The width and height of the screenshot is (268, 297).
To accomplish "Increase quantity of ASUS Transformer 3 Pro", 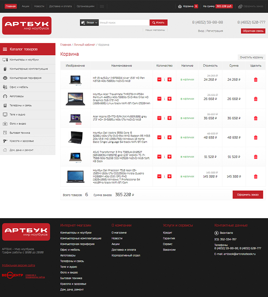I will click(169, 157).
